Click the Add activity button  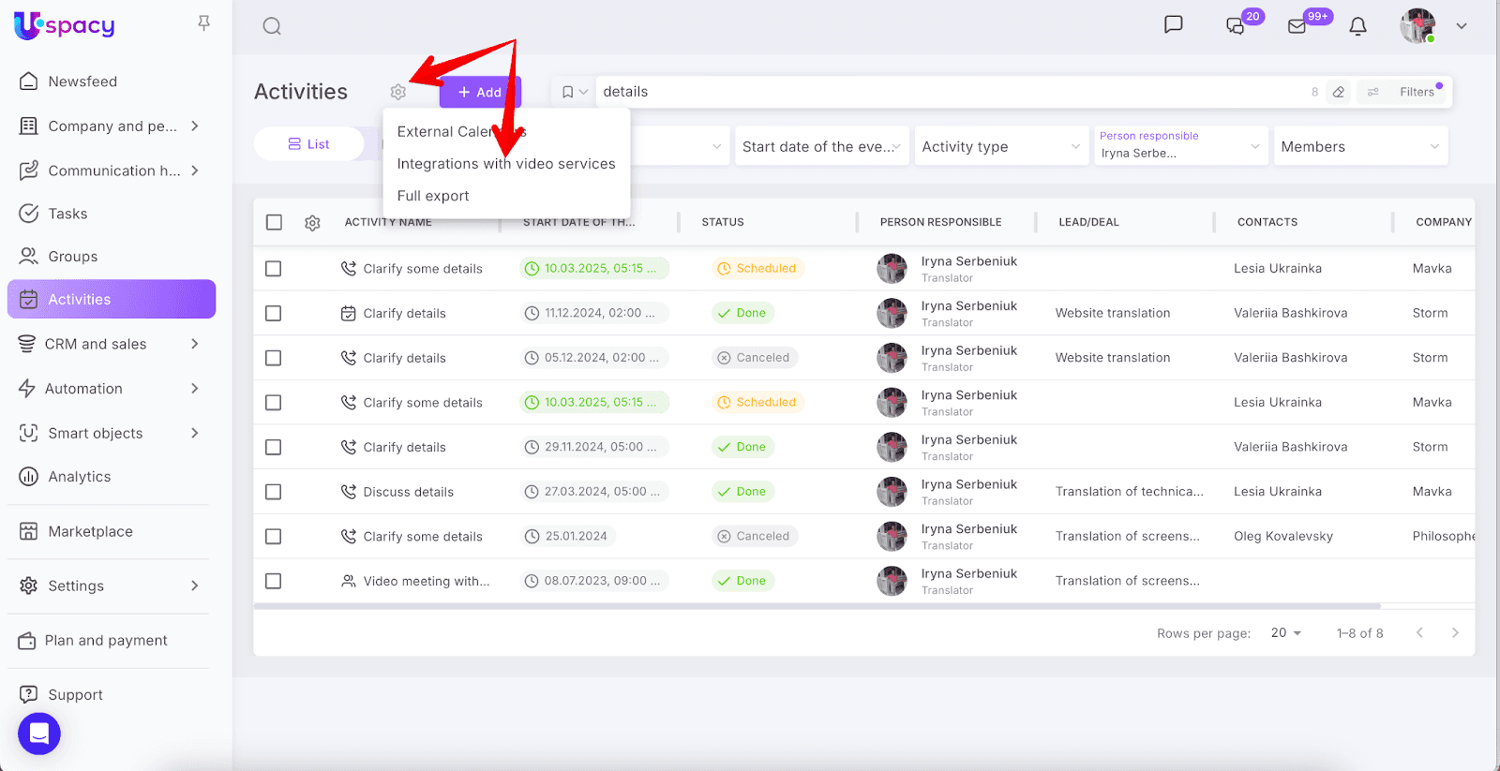coord(480,92)
